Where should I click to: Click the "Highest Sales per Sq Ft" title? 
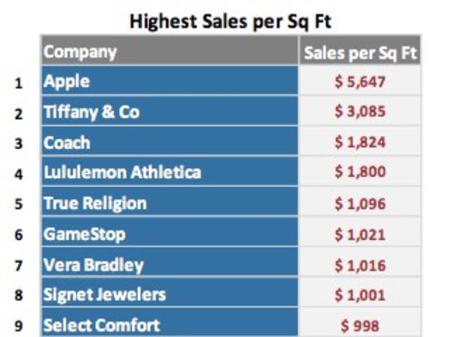click(230, 21)
